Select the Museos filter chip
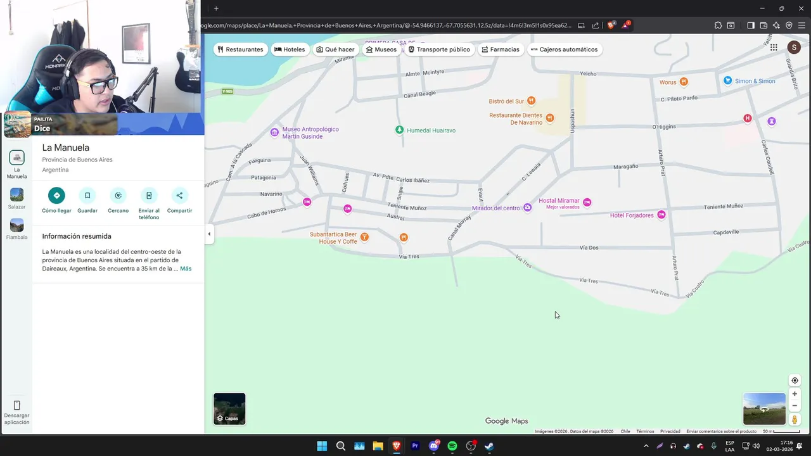 (381, 49)
